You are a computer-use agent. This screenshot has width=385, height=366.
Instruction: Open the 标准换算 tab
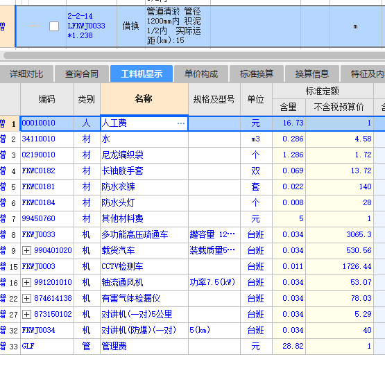tap(257, 74)
